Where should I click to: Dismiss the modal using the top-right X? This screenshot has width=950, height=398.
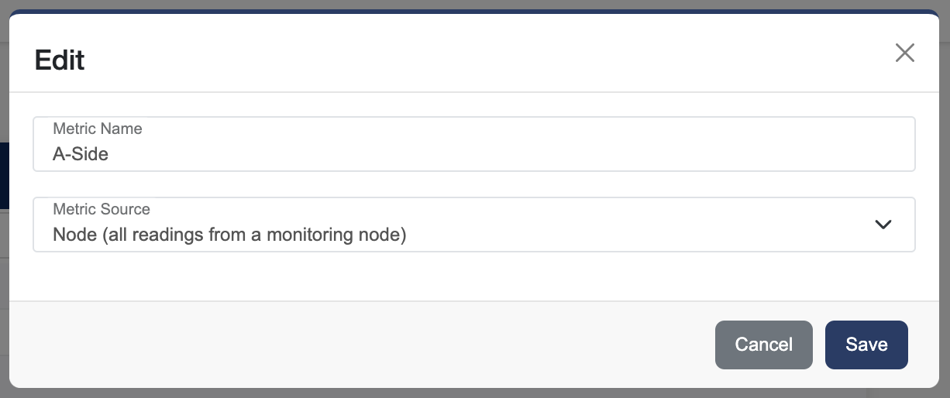point(904,53)
